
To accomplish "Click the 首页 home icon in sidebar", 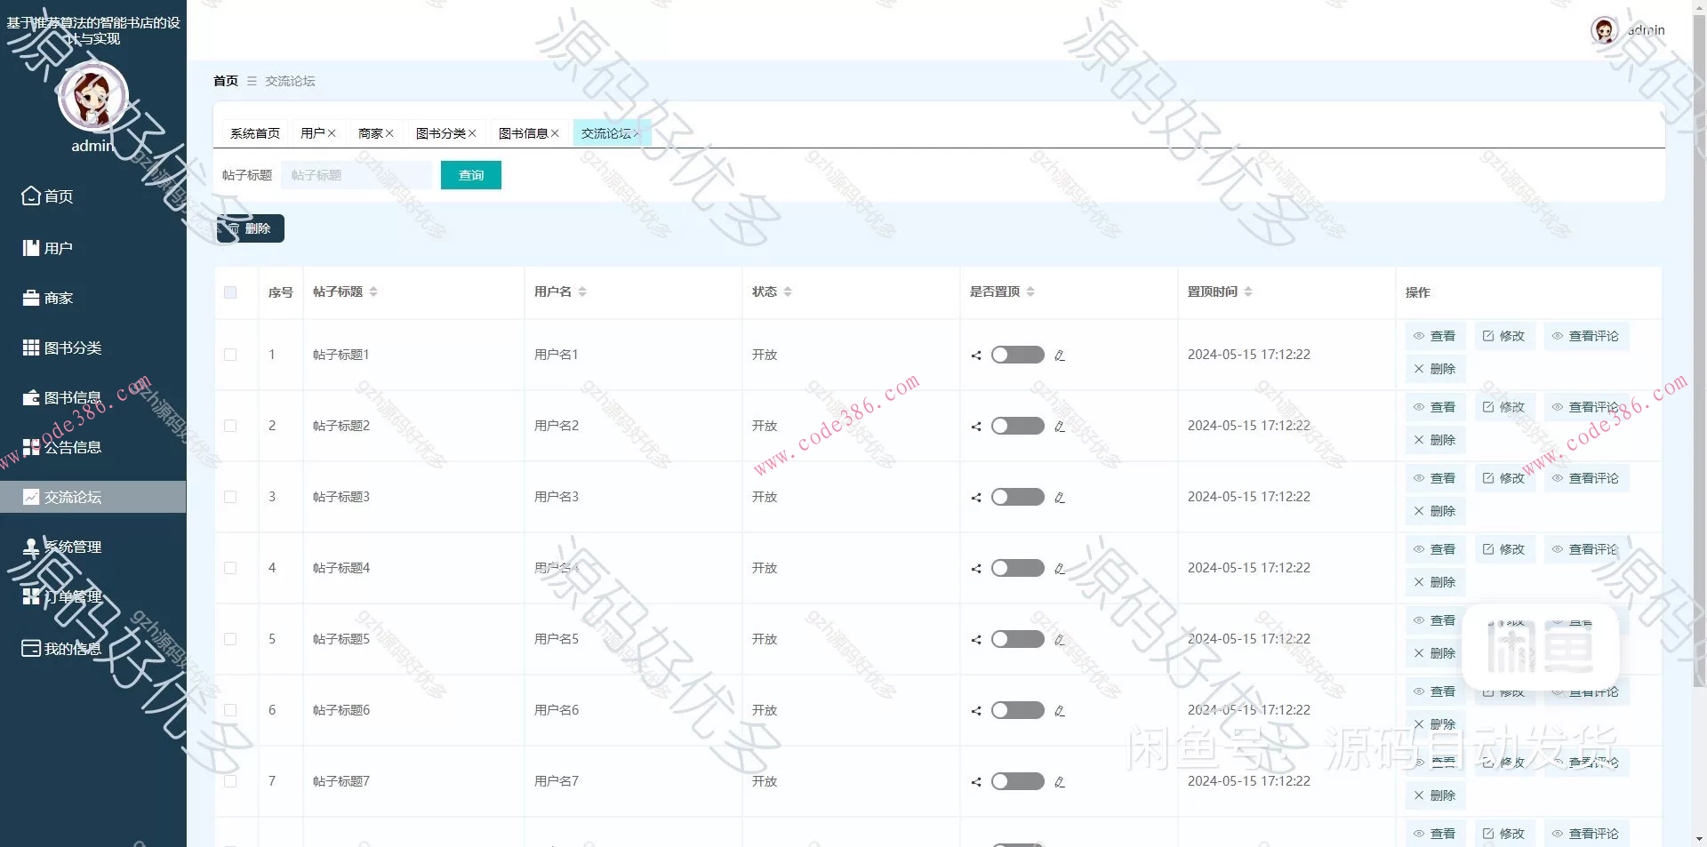I will (x=31, y=196).
